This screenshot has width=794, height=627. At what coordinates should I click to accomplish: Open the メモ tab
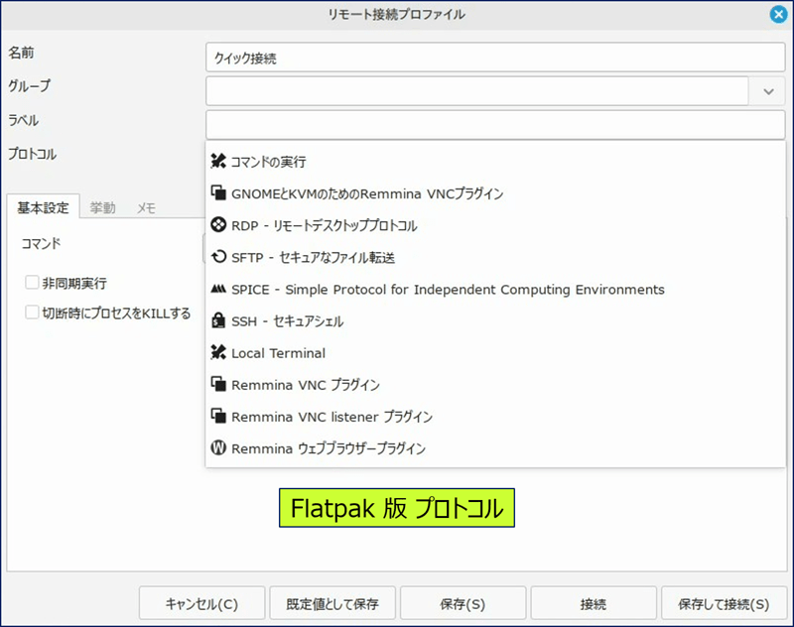[146, 207]
